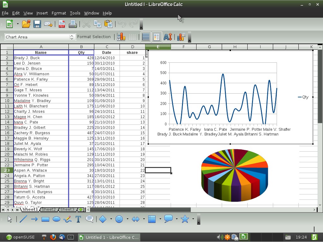The image size is (323, 242).
Task: Select the Line tool in drawing toolbar
Action: pos(23,219)
